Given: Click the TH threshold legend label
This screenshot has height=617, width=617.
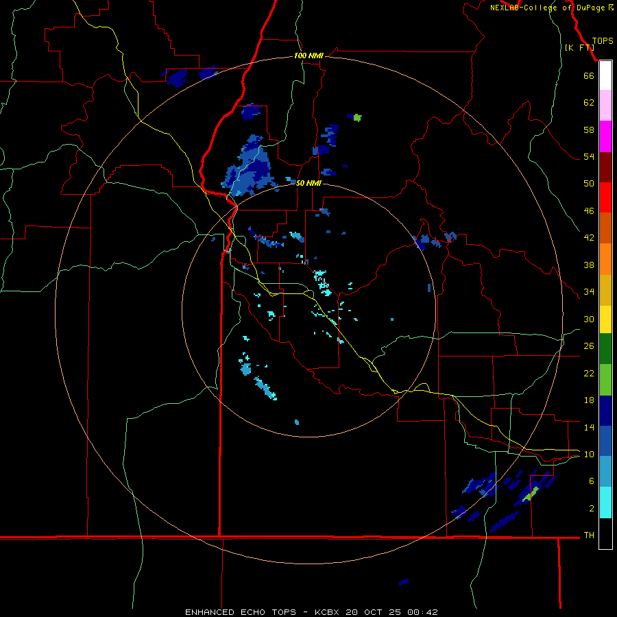Looking at the screenshot, I should pyautogui.click(x=589, y=535).
